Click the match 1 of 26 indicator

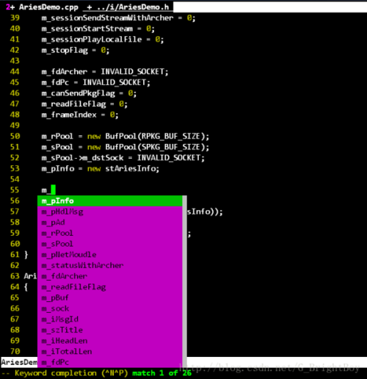tap(162, 373)
